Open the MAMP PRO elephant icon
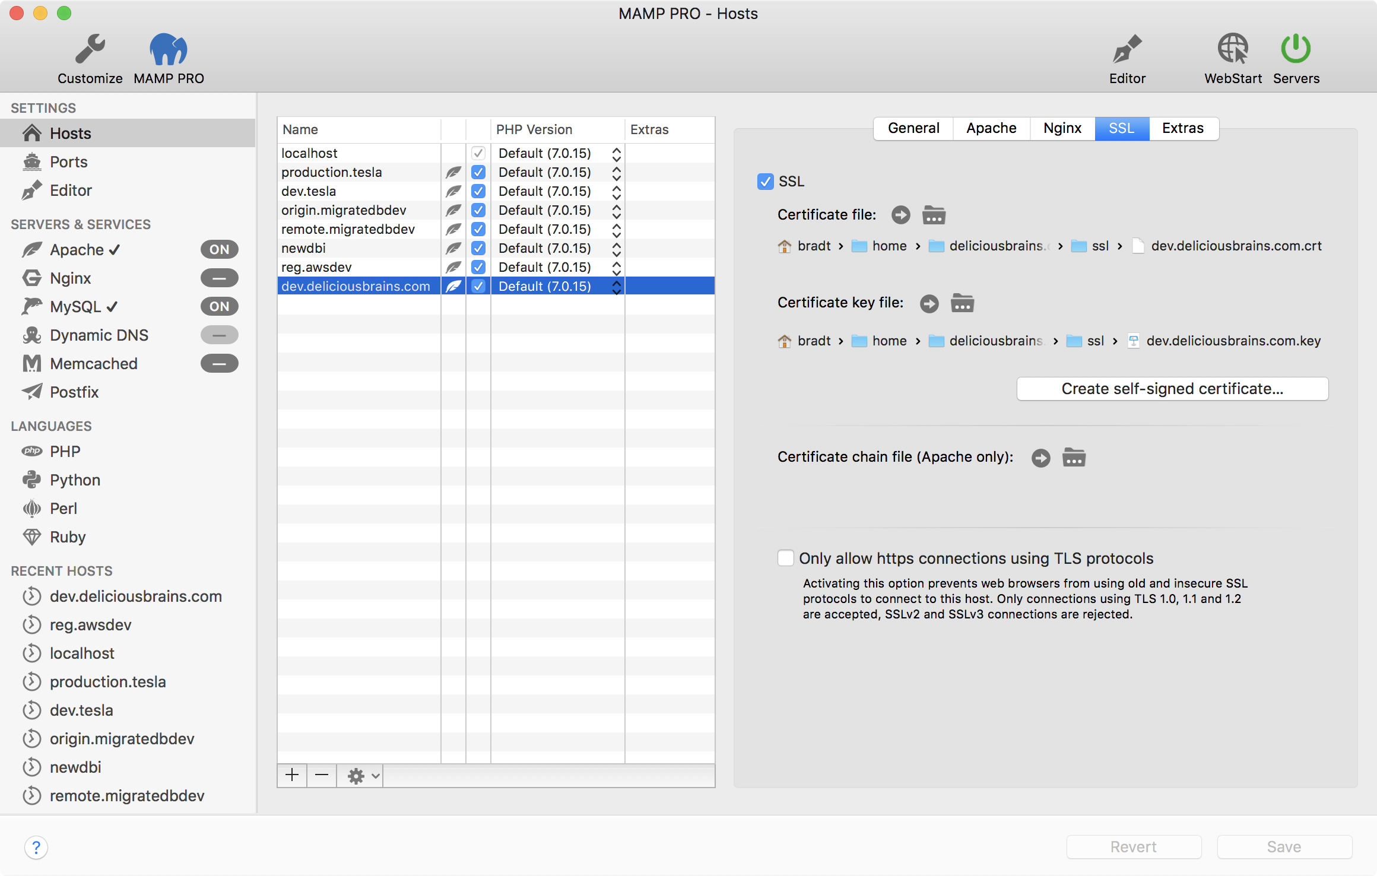The width and height of the screenshot is (1377, 876). click(x=169, y=50)
